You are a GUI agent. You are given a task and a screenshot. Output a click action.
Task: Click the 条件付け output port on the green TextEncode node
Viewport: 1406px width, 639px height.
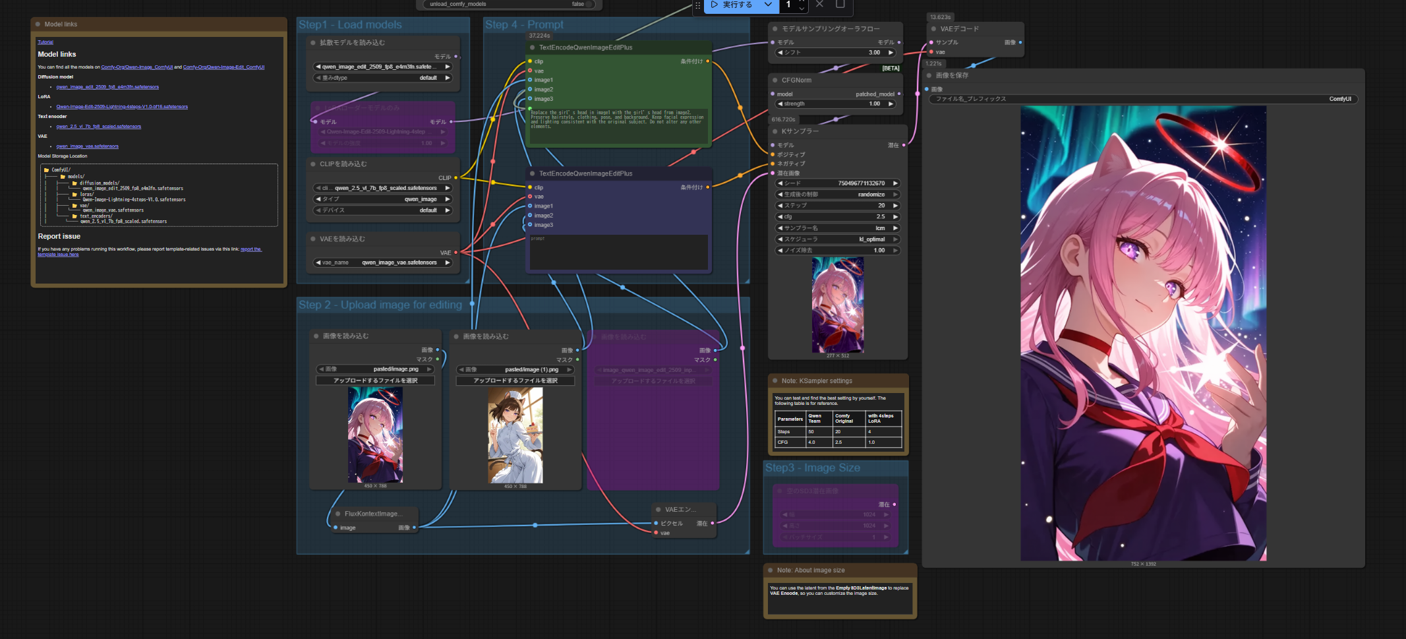(x=708, y=61)
